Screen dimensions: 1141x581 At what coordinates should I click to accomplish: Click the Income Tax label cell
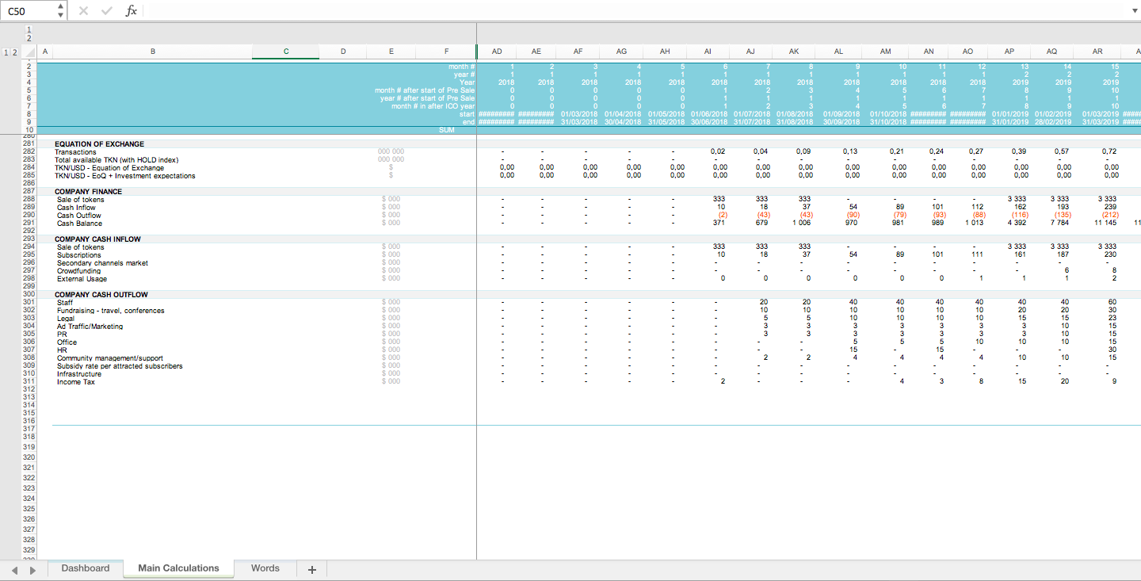[75, 382]
